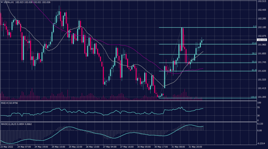The height and width of the screenshot is (149, 268).
Task: Click the 38.2 Fibonacci retracement label
Action: (252, 53)
